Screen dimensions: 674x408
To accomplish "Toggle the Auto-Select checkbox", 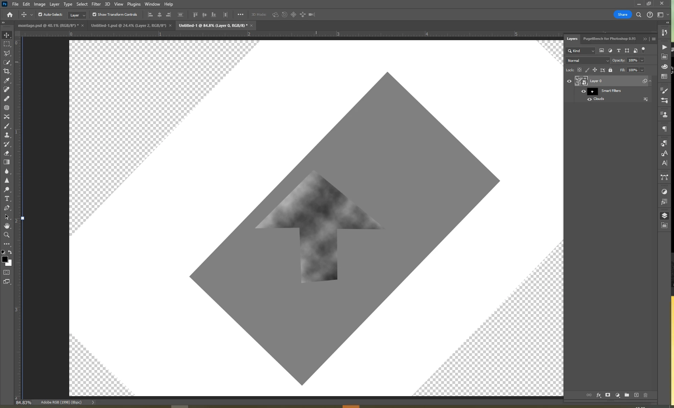I will [x=40, y=15].
